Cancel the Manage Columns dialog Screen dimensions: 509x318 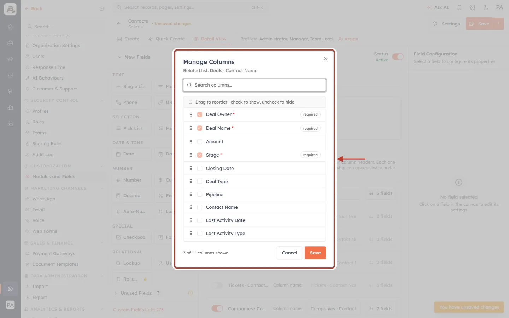tap(289, 253)
